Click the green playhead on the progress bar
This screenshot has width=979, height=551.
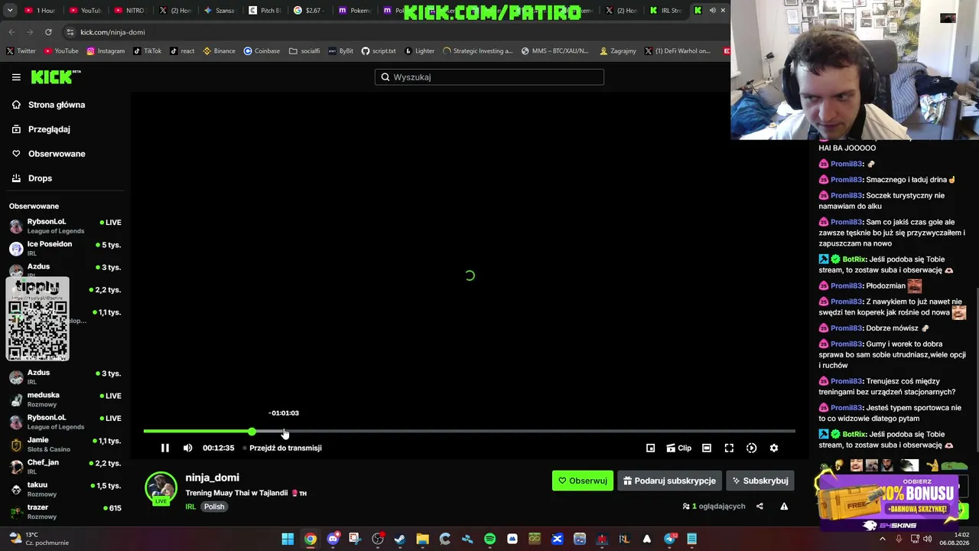tap(252, 432)
